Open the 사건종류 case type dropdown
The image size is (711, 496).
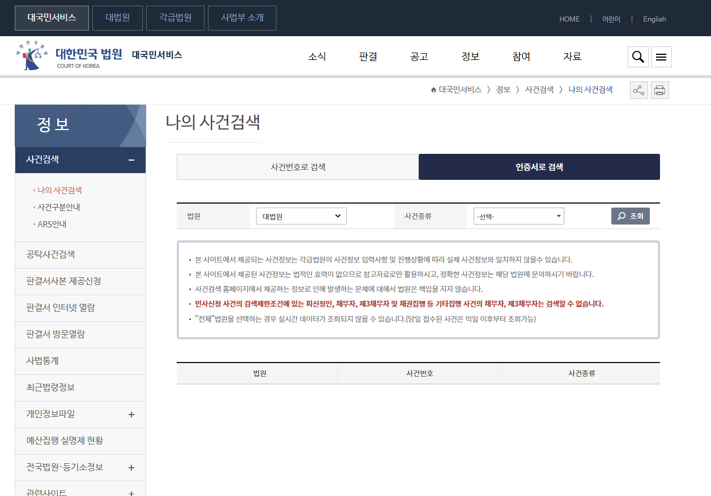(518, 215)
